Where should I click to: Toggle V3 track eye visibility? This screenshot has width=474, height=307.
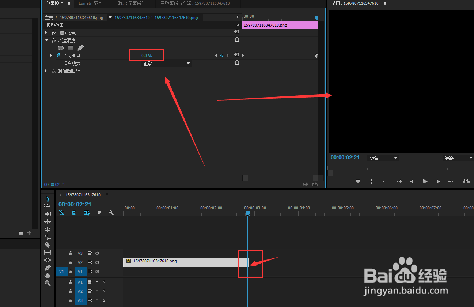pyautogui.click(x=97, y=253)
